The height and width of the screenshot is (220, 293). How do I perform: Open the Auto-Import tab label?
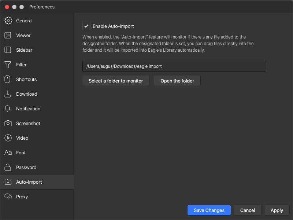(29, 182)
